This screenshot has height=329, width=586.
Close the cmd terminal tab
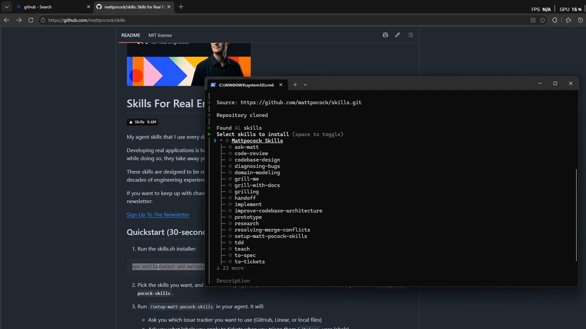click(281, 85)
